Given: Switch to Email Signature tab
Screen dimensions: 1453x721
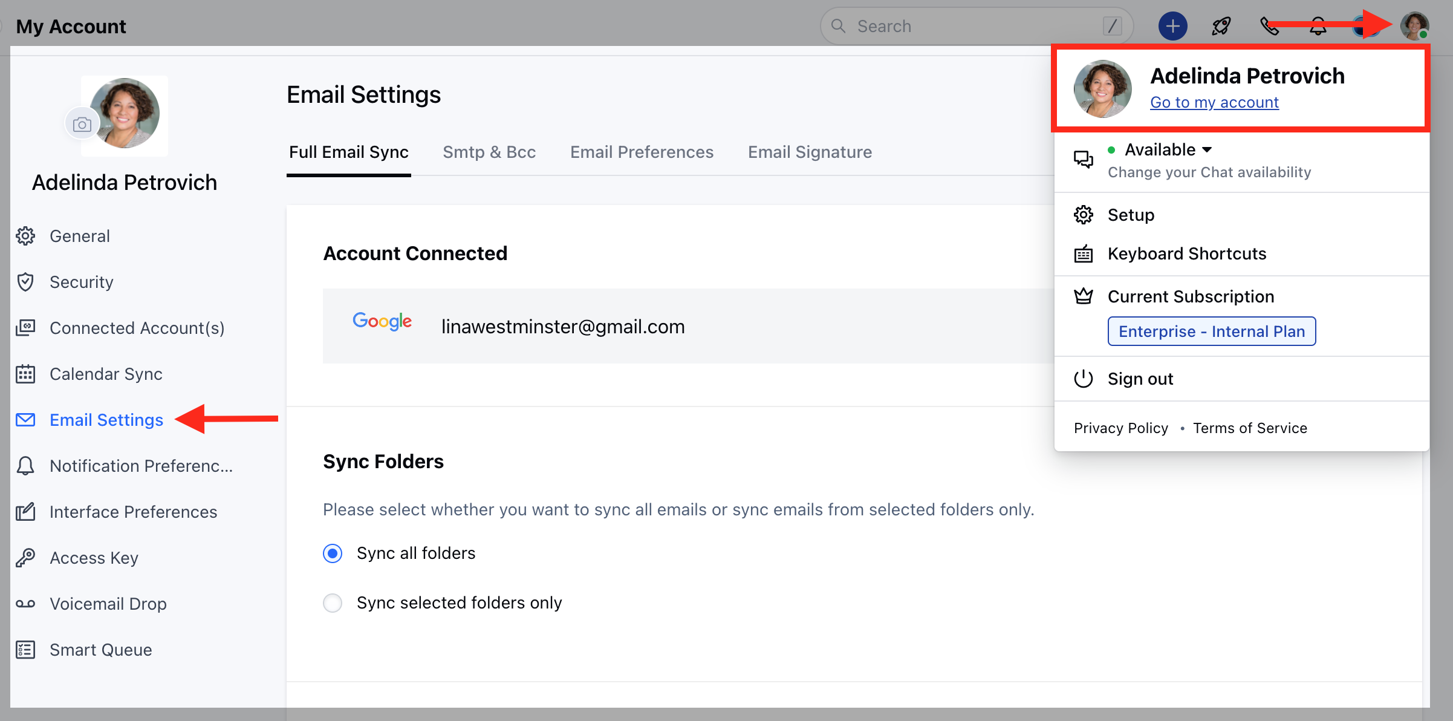Looking at the screenshot, I should (x=810, y=152).
